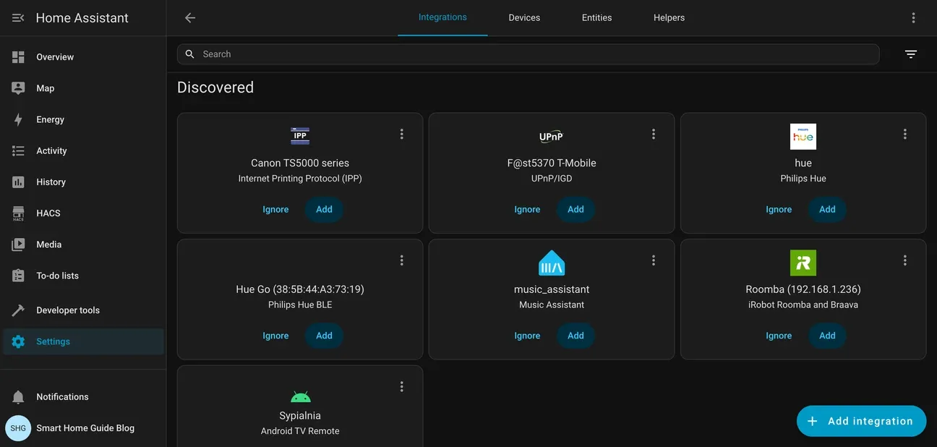Switch to the Helpers tab
This screenshot has height=447, width=937.
click(669, 17)
